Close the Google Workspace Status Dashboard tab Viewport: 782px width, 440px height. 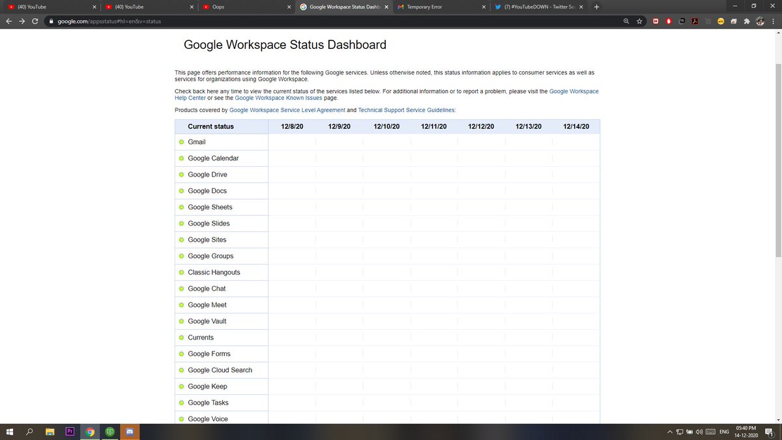tap(387, 7)
